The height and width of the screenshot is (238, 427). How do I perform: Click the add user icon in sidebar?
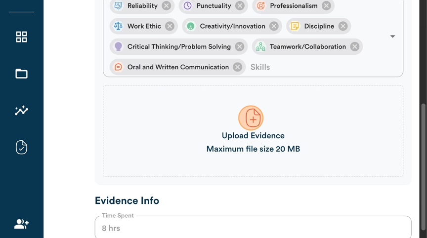(x=21, y=224)
